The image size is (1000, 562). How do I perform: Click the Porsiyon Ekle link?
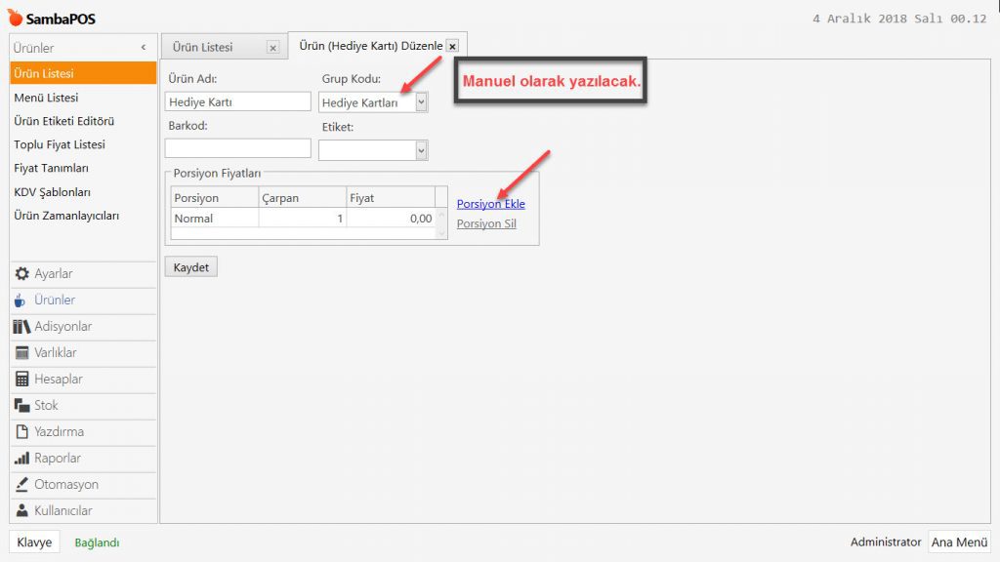[490, 204]
